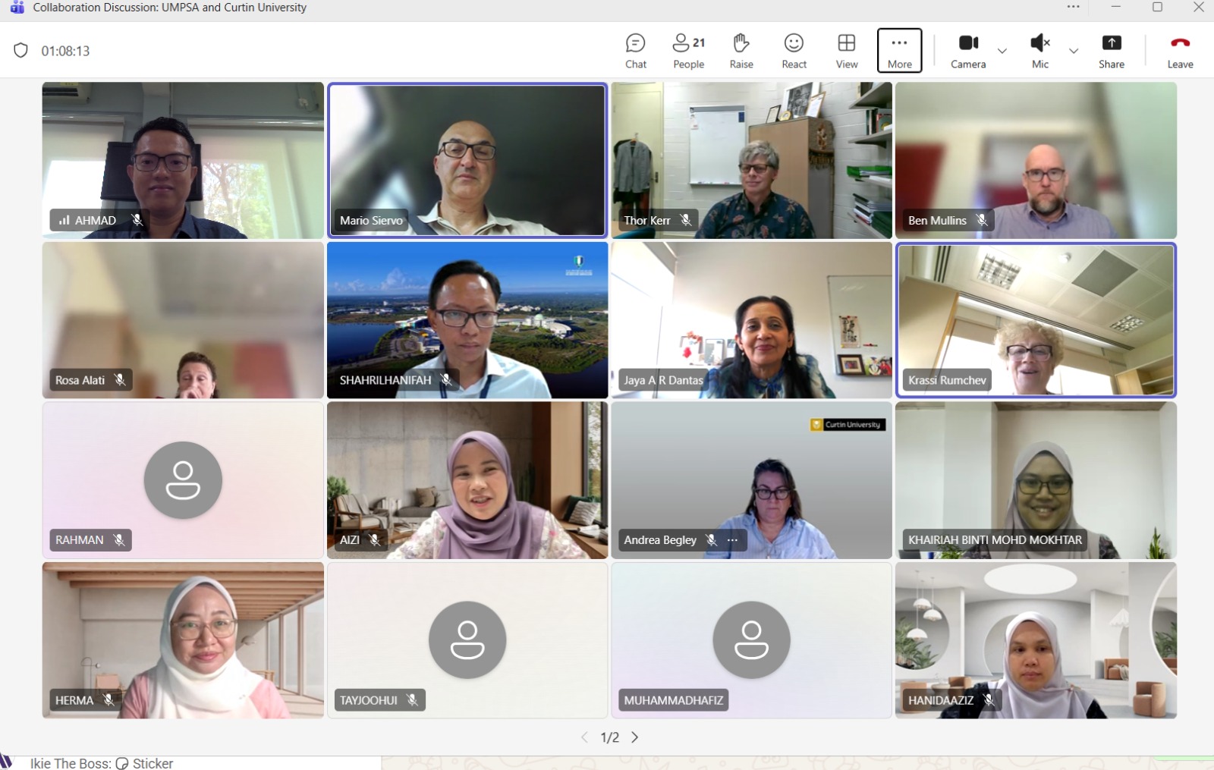Go to previous page of participants

[x=584, y=737]
